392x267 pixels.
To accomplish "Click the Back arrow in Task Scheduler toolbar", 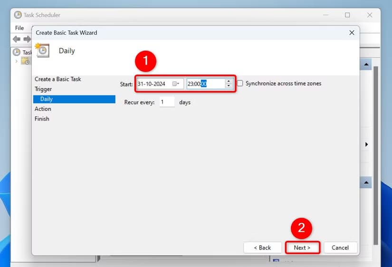I will tap(17, 39).
